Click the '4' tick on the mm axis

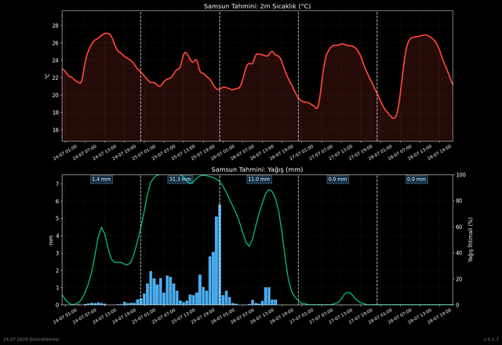57,236
